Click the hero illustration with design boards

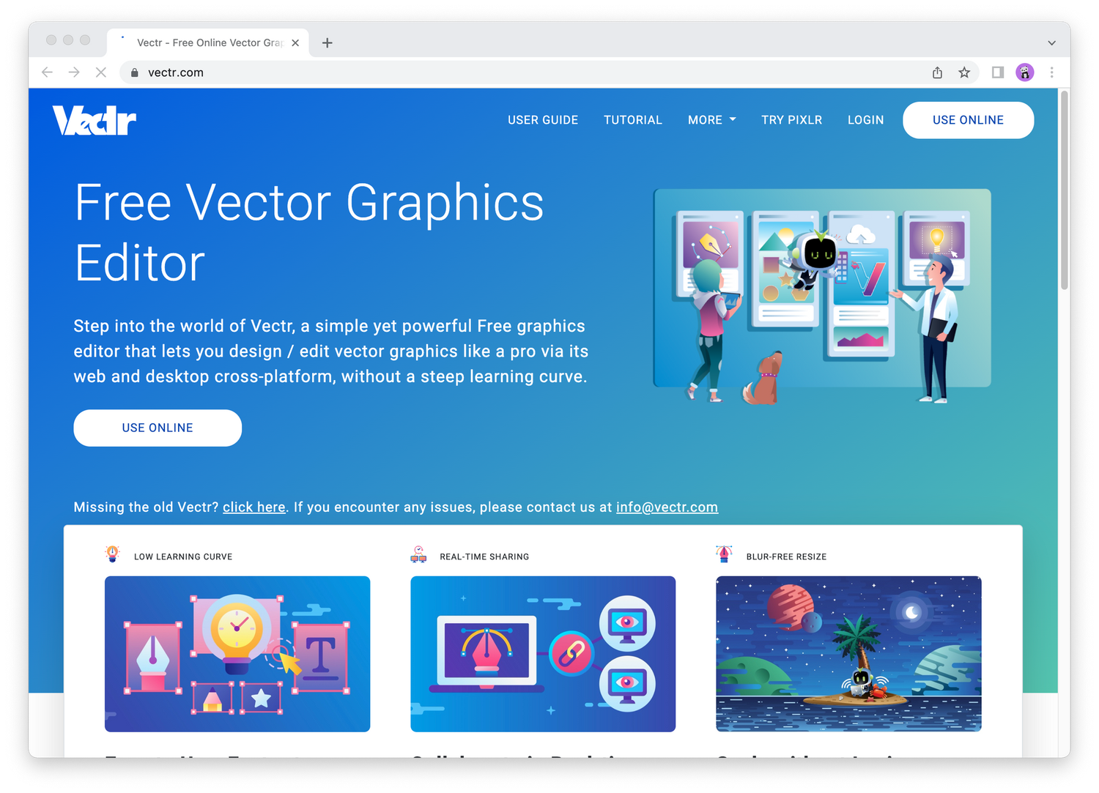(x=822, y=296)
